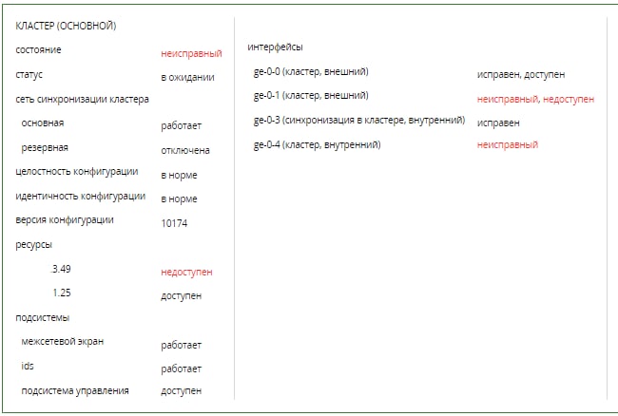
Task: Select the 'интерфейсы' section heading
Action: [275, 47]
